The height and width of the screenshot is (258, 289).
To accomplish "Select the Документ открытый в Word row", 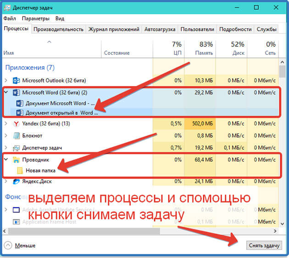I will (x=141, y=112).
